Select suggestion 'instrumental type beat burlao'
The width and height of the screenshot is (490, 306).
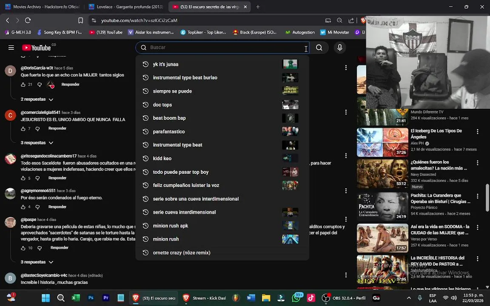click(x=222, y=77)
